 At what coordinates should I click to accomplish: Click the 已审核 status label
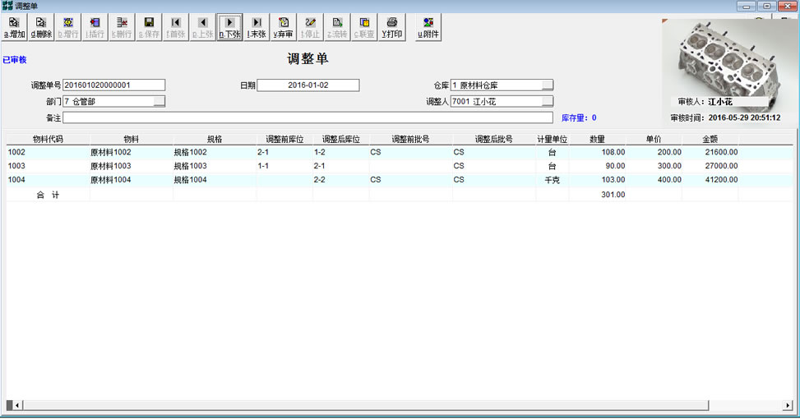tap(14, 60)
